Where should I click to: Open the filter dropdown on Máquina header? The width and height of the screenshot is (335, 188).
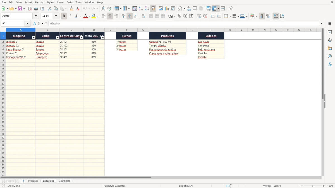click(x=33, y=38)
